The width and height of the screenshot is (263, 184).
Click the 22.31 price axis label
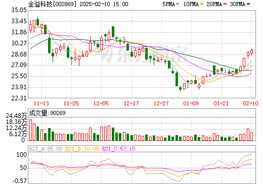click(x=19, y=98)
